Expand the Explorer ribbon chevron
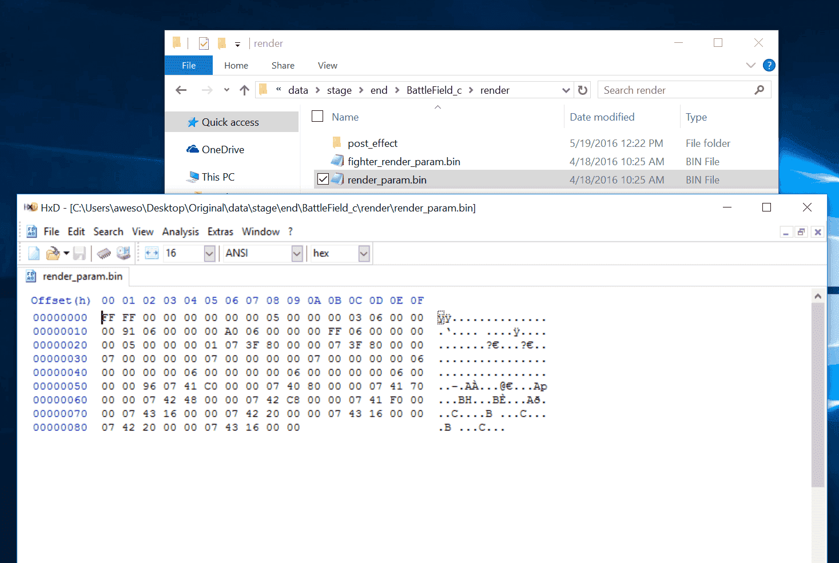 click(751, 65)
